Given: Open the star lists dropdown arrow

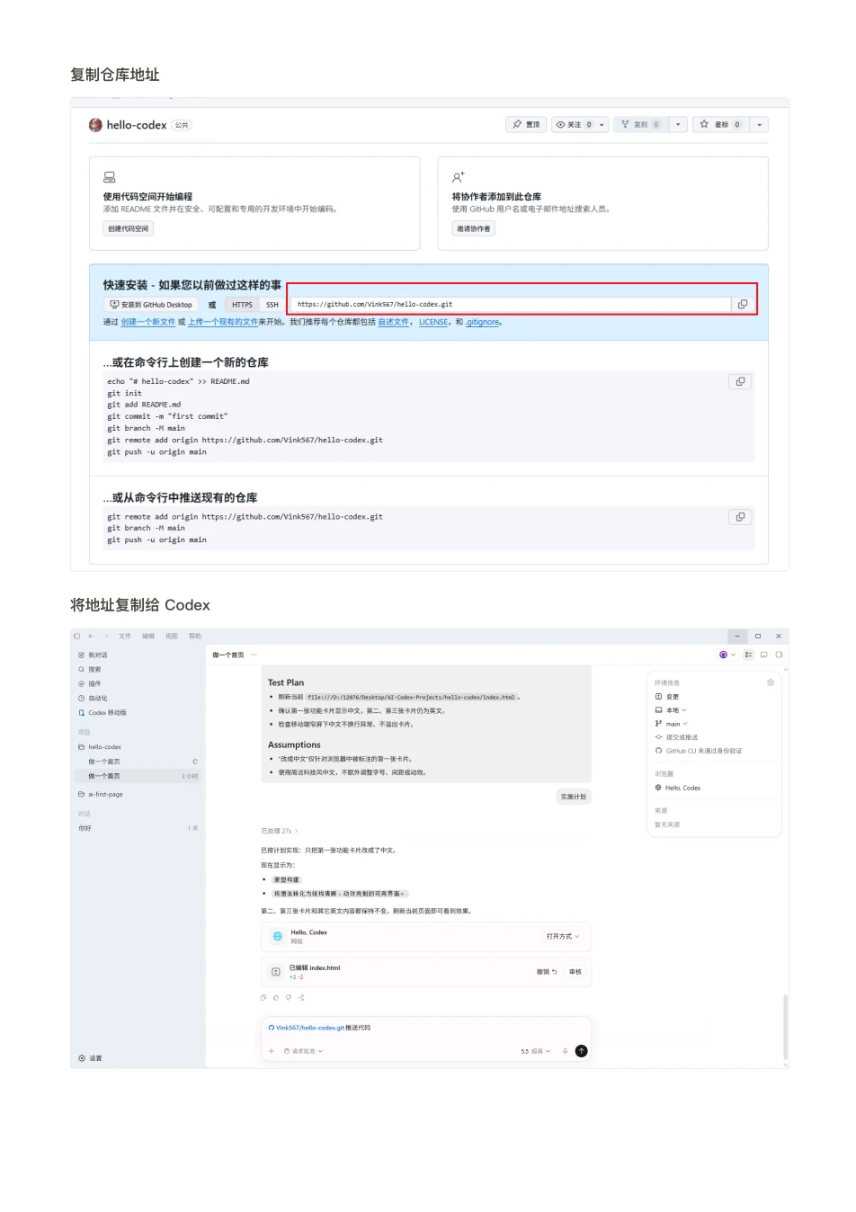Looking at the screenshot, I should pyautogui.click(x=760, y=124).
